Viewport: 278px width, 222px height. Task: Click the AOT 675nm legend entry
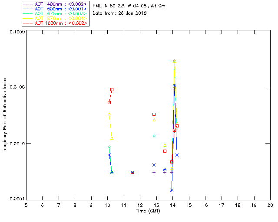click(x=55, y=13)
